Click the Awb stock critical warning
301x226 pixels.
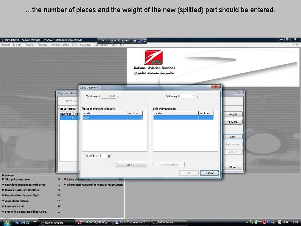click(x=17, y=201)
